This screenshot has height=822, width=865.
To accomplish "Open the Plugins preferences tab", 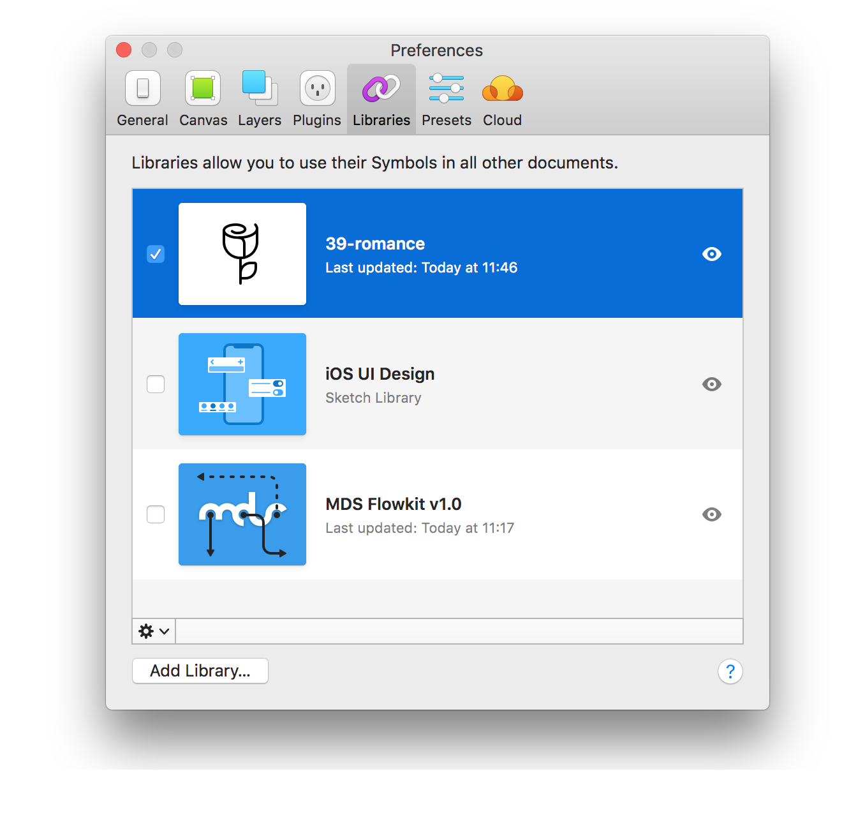I will point(317,100).
